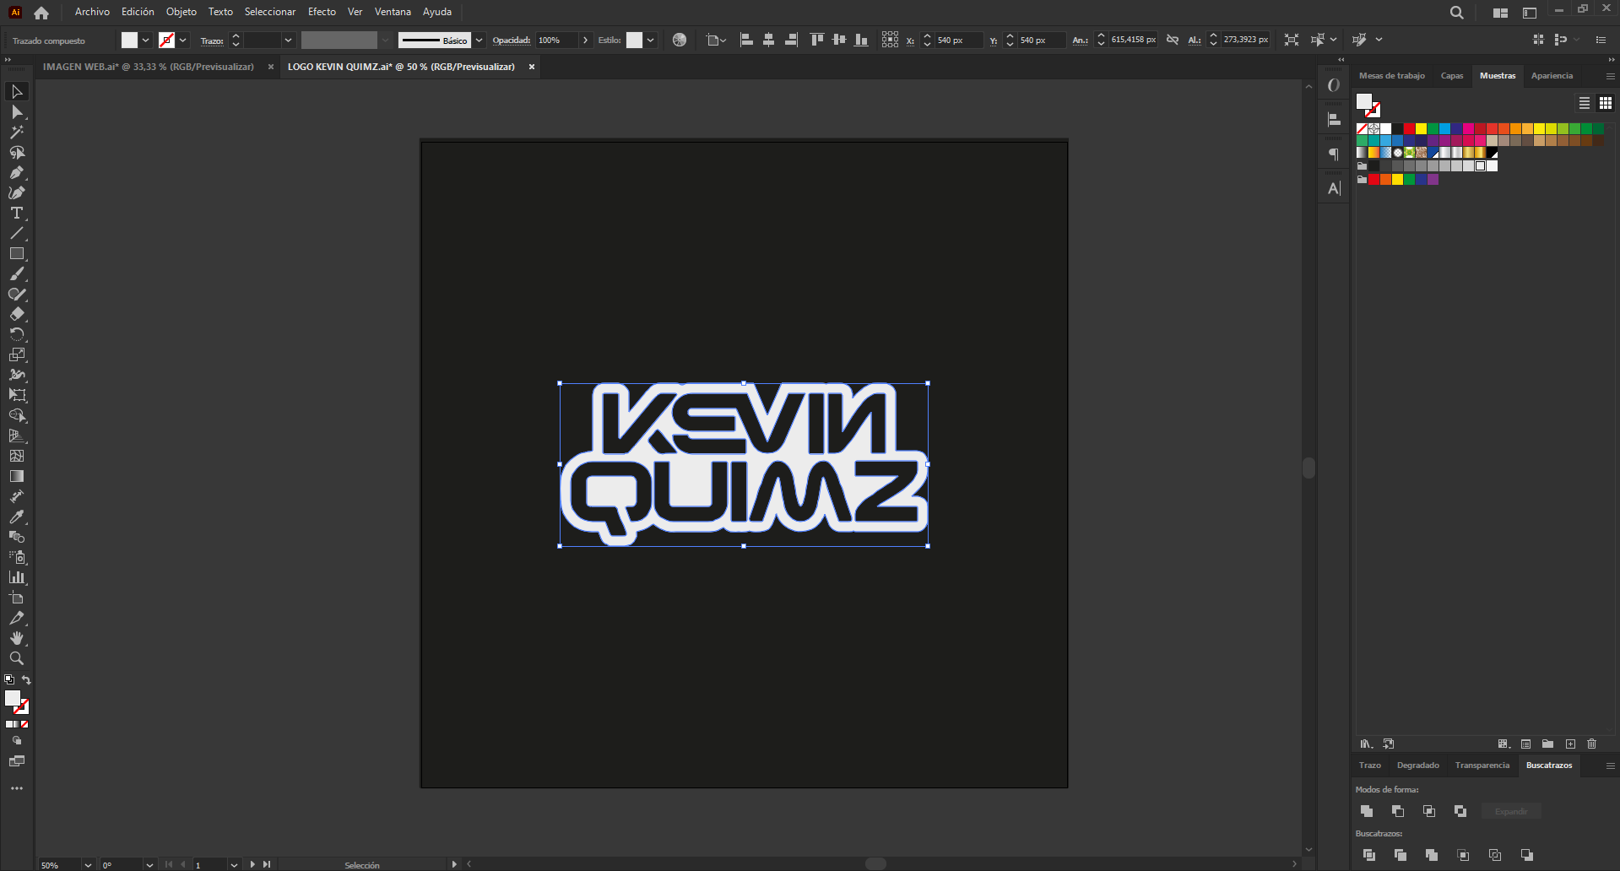This screenshot has width=1620, height=871.
Task: Open the Efecto menu
Action: [x=322, y=12]
